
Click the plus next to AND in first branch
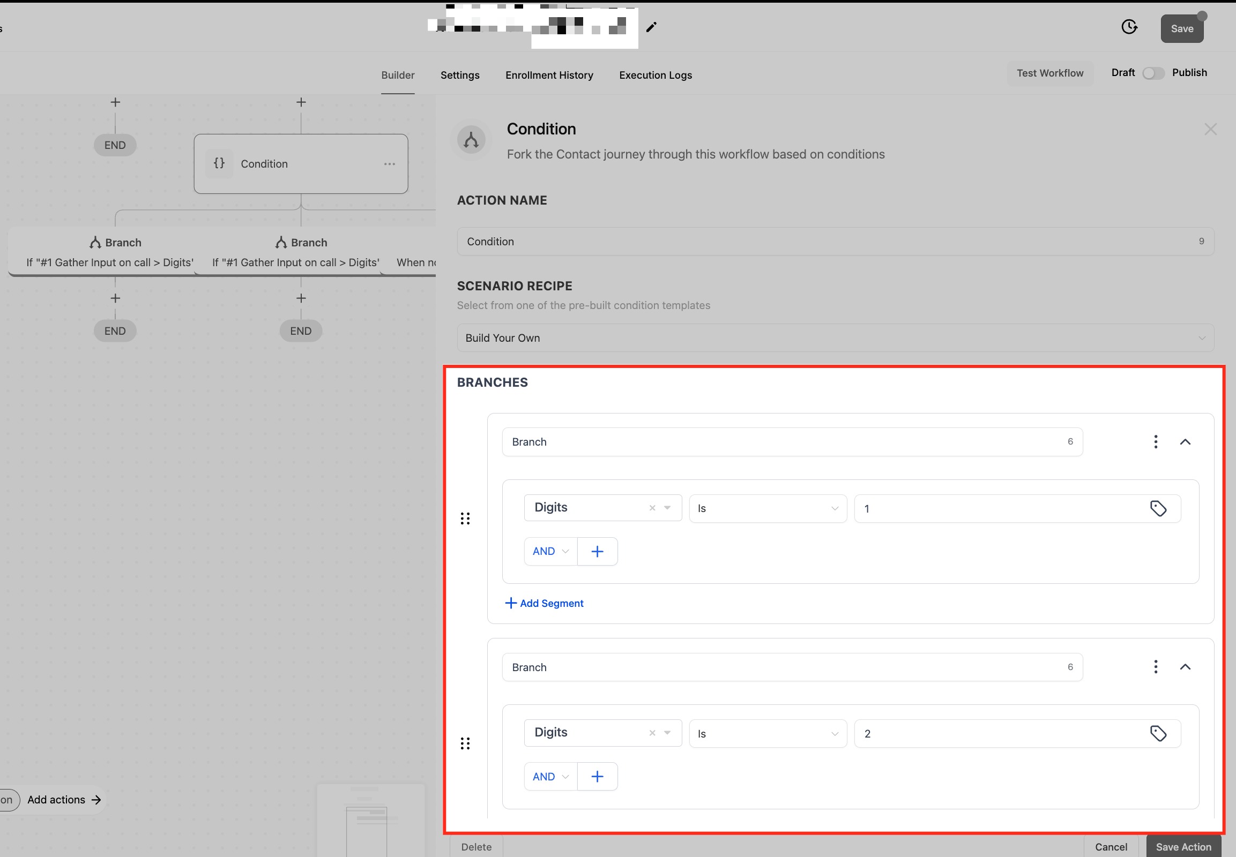point(597,551)
